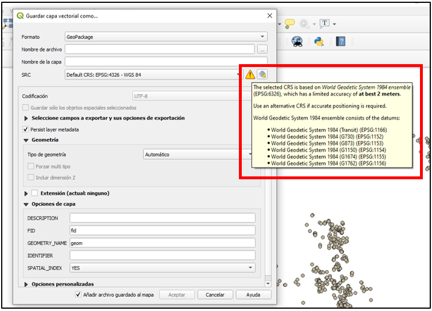Click the FID field containing fid
The height and width of the screenshot is (311, 432).
[163, 230]
